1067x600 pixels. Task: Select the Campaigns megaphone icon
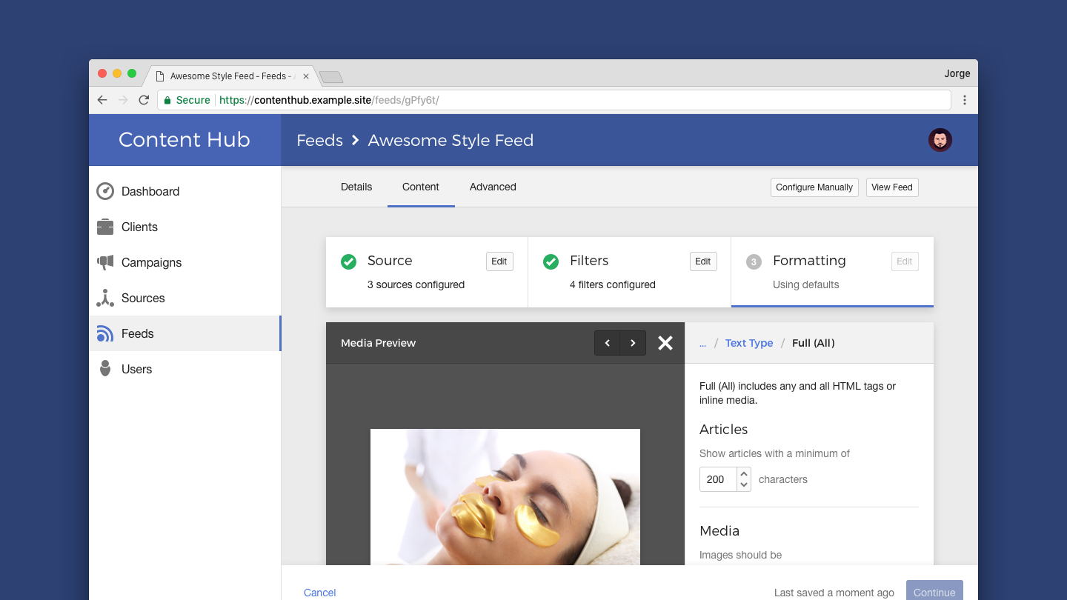(x=105, y=262)
